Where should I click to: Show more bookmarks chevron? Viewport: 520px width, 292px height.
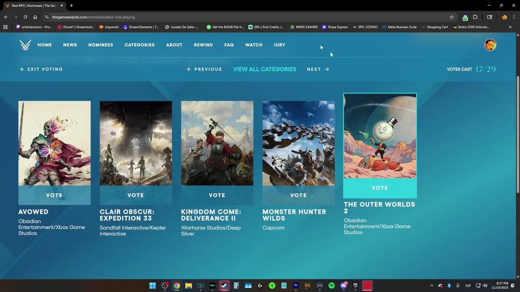pos(510,27)
